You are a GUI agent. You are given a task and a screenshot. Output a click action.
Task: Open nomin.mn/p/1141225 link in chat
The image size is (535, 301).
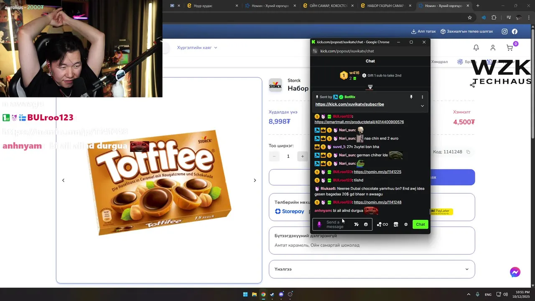pos(377,172)
